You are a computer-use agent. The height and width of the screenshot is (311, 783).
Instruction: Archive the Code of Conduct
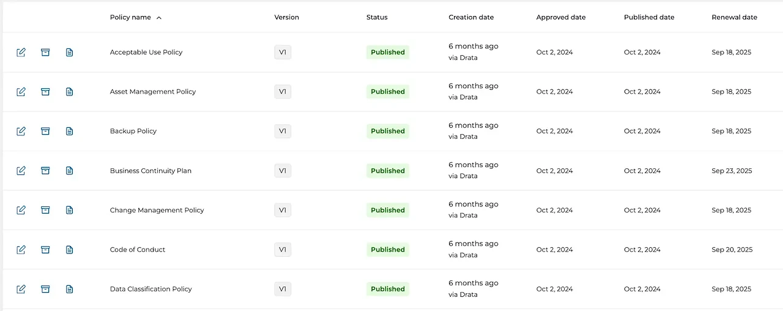tap(45, 250)
